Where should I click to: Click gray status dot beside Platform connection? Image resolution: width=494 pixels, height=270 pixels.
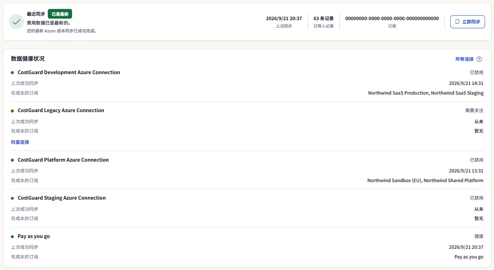(12, 160)
